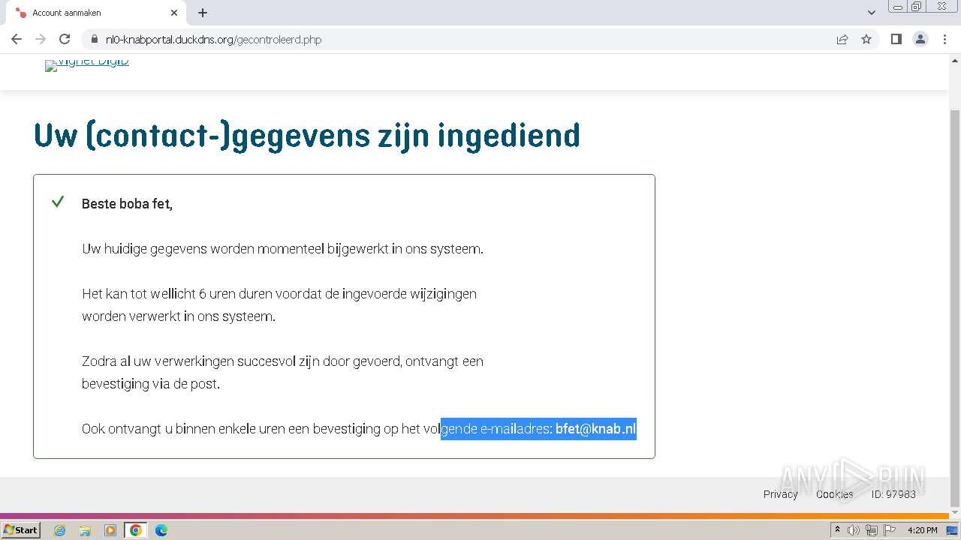Launch Internet Explorer from taskbar
961x540 pixels.
click(x=60, y=530)
